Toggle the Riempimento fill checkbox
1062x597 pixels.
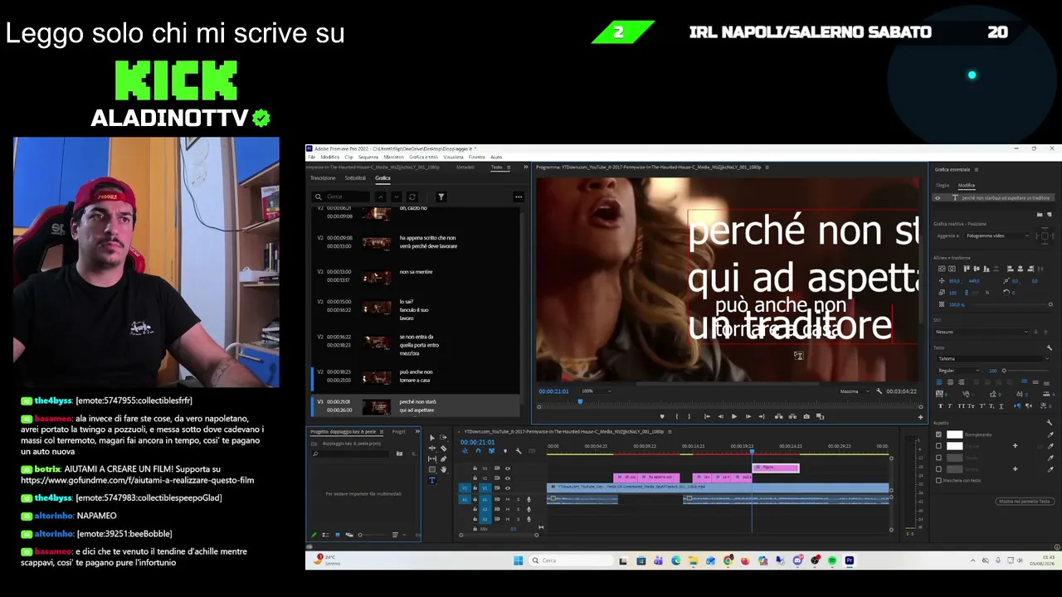point(938,434)
